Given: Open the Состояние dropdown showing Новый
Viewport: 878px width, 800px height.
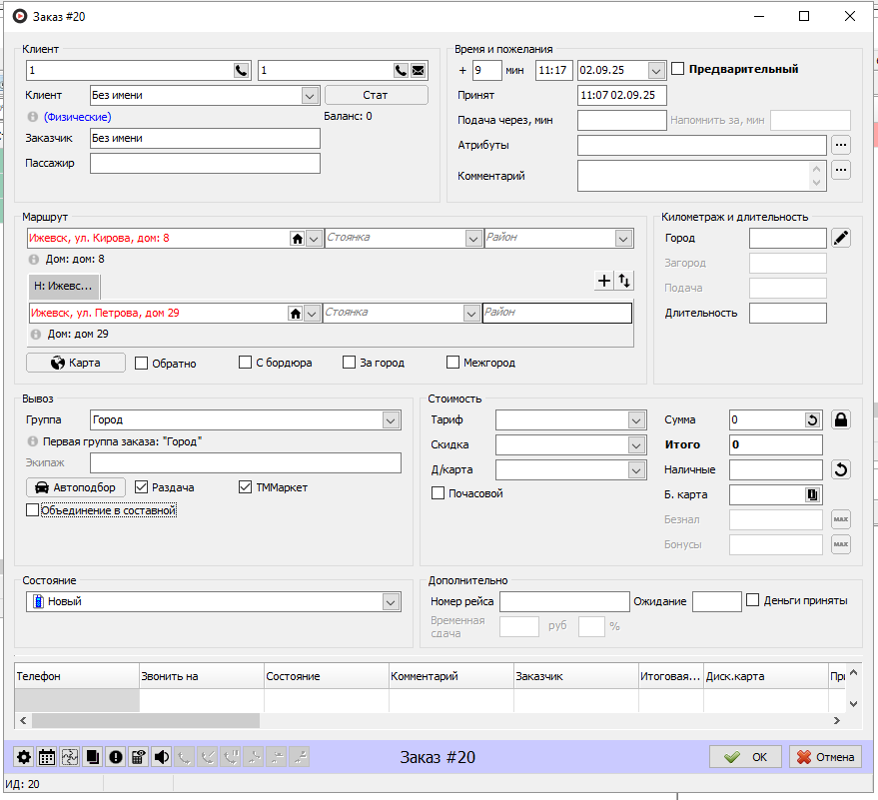Looking at the screenshot, I should [391, 601].
